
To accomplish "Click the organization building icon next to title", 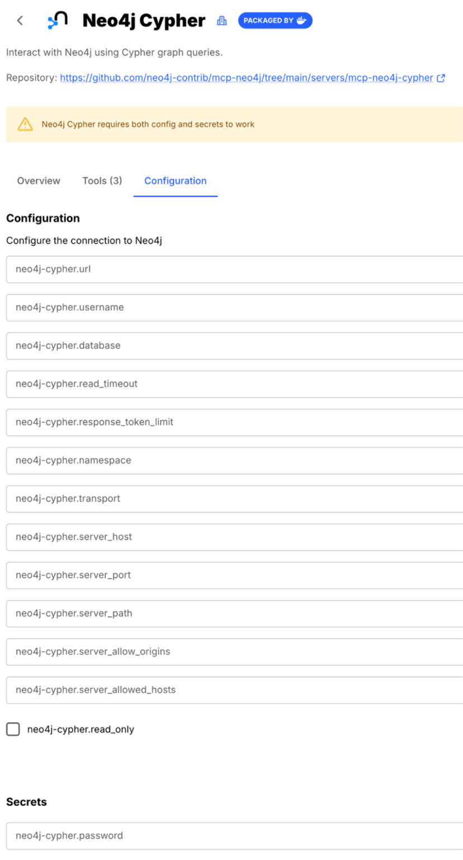I will (x=221, y=20).
